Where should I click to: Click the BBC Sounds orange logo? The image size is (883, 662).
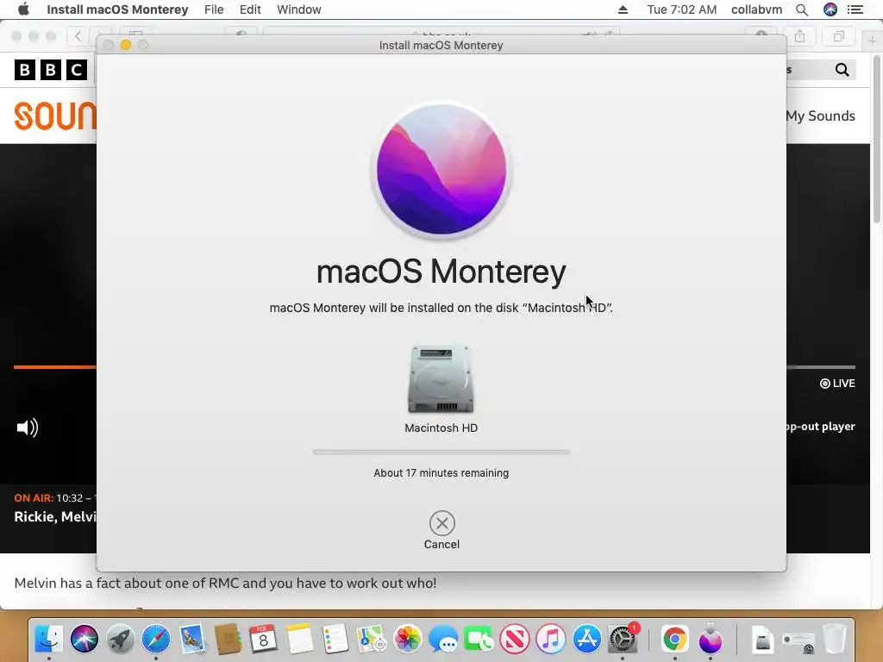(55, 116)
